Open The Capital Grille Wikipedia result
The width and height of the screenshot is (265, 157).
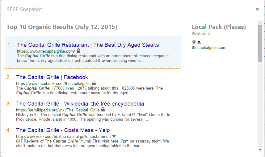pos(80,104)
